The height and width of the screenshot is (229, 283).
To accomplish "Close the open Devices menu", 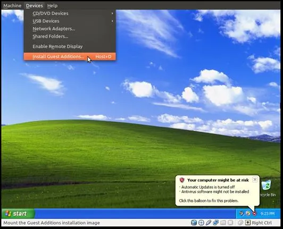I will point(34,6).
